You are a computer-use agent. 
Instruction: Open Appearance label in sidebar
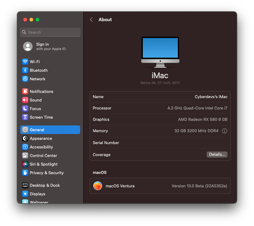[41, 138]
